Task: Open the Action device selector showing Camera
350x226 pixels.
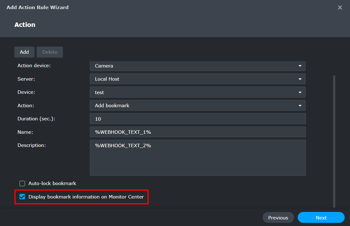Action: pos(197,66)
